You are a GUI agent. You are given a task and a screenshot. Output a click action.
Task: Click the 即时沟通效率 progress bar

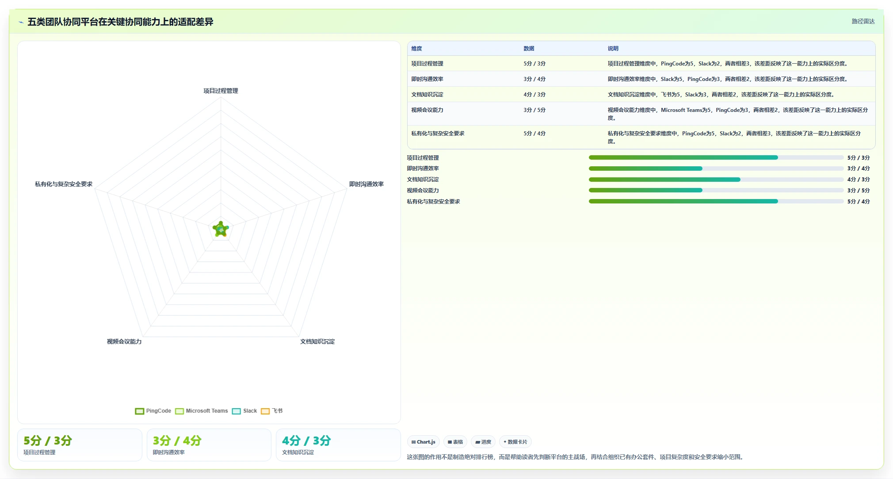716,169
